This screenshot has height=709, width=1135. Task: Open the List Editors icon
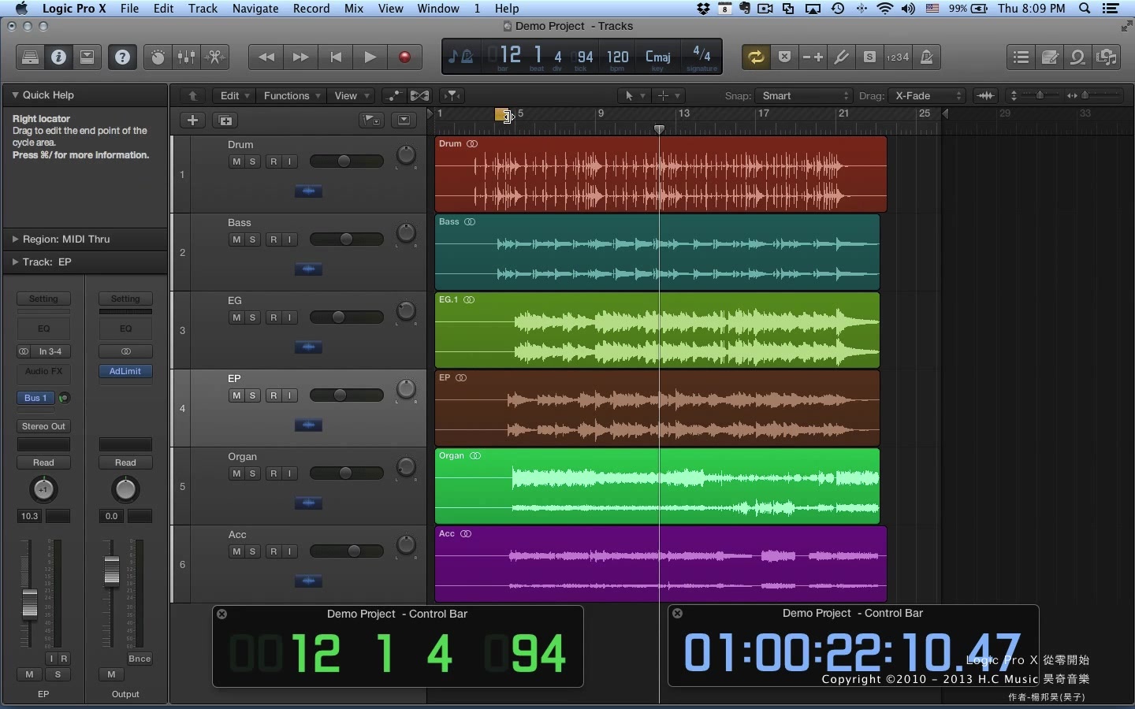[1021, 57]
